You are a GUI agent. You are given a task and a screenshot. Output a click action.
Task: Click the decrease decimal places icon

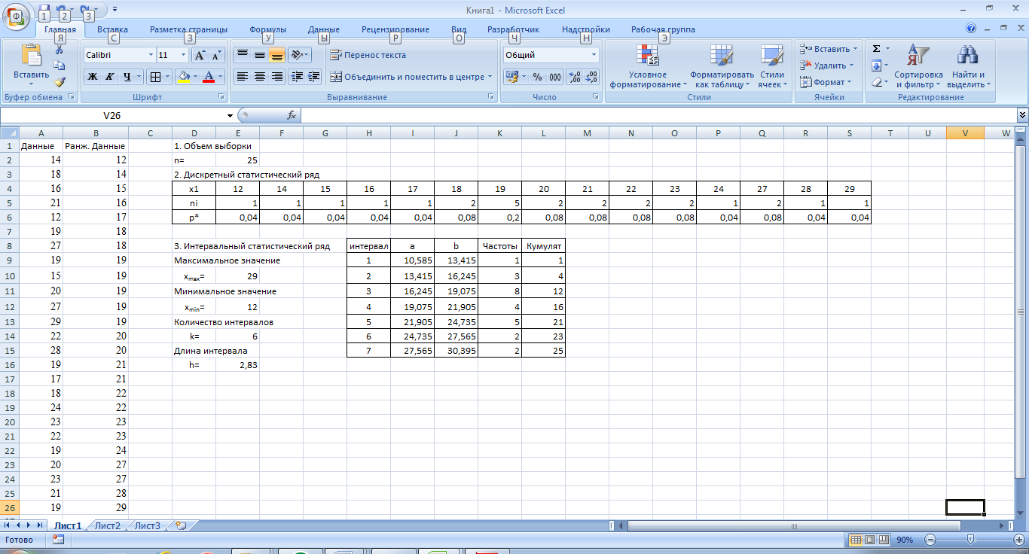[x=591, y=77]
